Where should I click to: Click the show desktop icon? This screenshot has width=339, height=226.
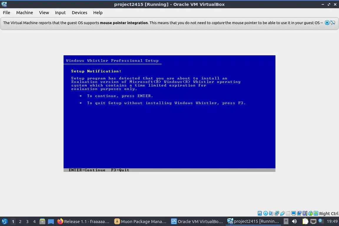coord(51,222)
